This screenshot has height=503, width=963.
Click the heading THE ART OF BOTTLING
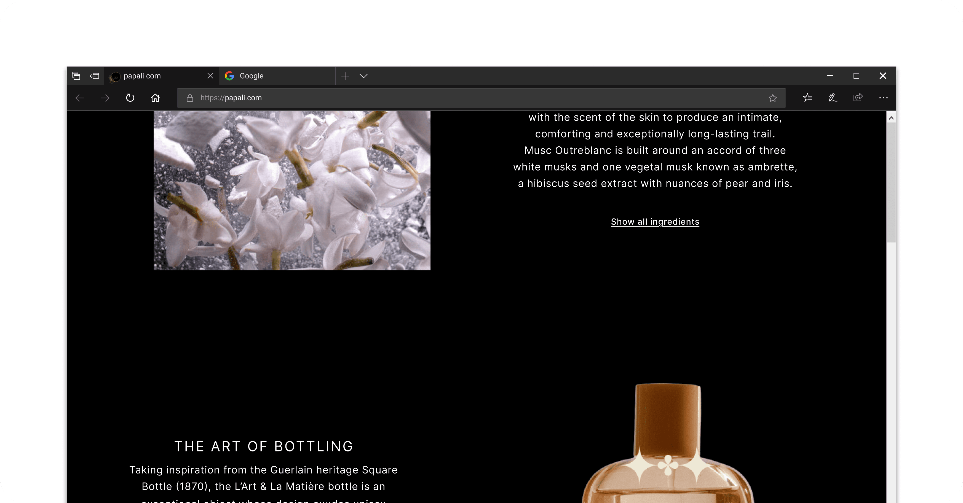tap(264, 446)
